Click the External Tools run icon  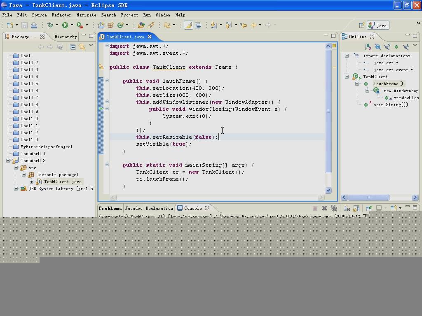pos(80,25)
